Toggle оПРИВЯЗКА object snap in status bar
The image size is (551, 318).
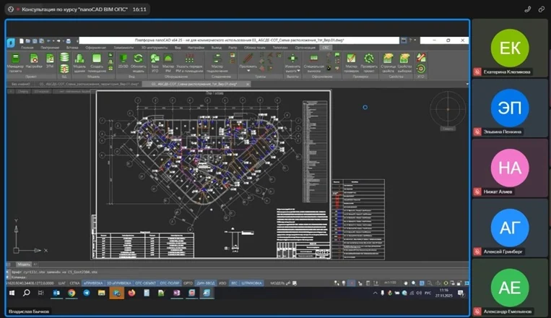click(x=93, y=283)
